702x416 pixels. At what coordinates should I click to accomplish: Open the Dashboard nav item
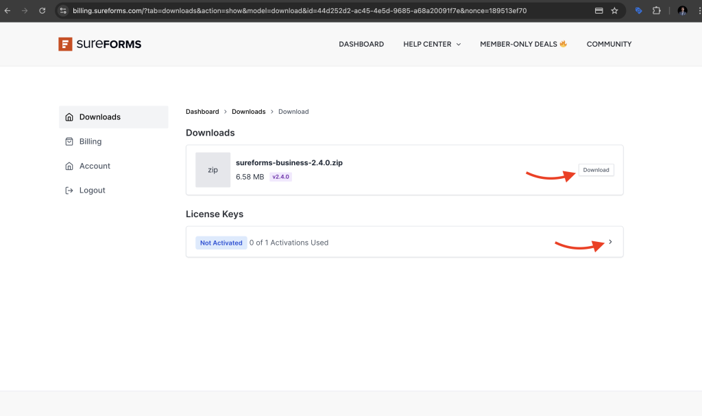tap(361, 44)
